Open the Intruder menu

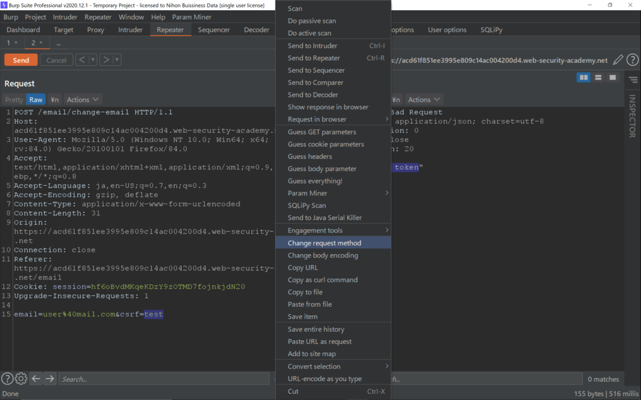[65, 17]
